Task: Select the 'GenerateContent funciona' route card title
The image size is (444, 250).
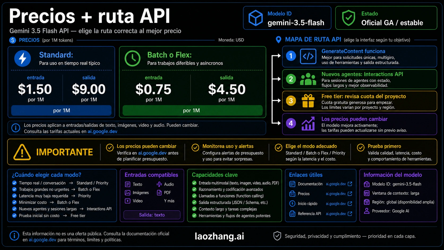Action: (x=353, y=51)
